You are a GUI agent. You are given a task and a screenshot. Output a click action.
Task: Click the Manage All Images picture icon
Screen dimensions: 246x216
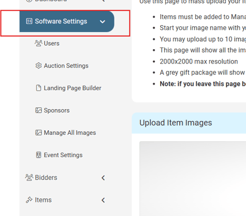pos(38,133)
